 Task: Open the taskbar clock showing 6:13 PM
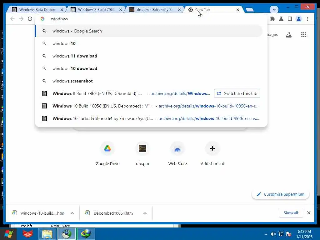(x=304, y=234)
